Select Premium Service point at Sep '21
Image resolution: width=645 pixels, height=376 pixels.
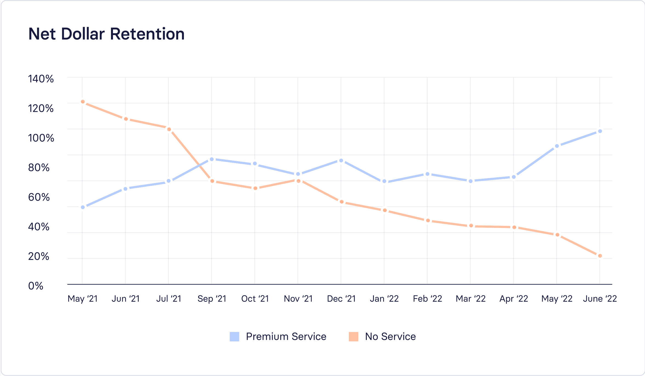[x=212, y=159]
